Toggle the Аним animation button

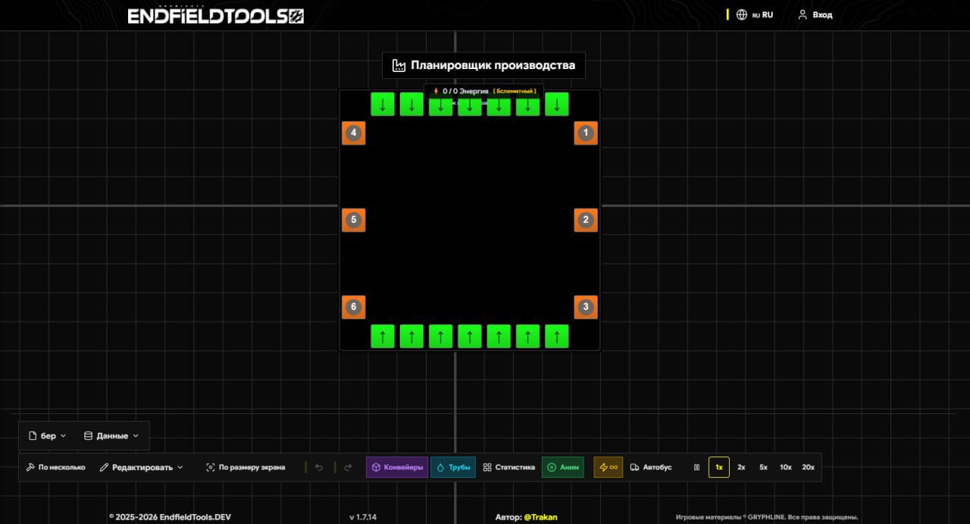click(x=562, y=467)
